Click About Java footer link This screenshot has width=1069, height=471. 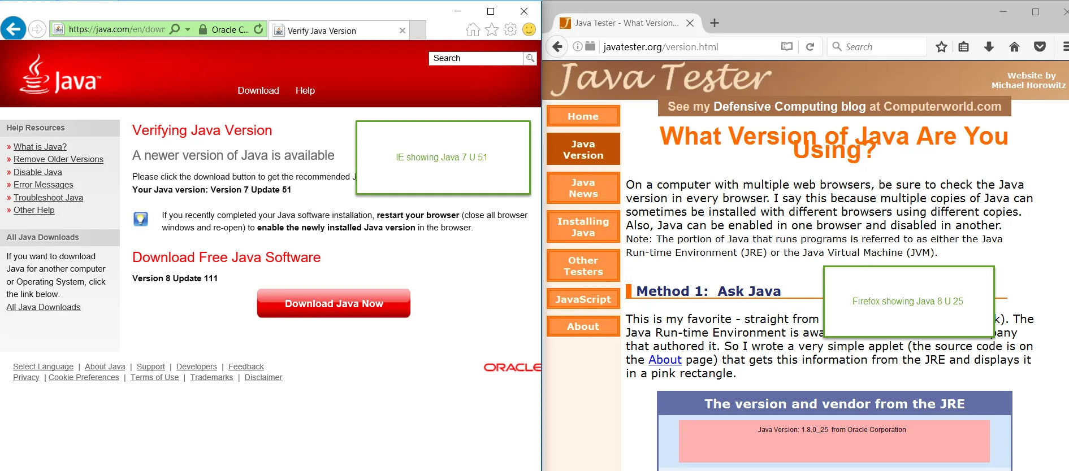tap(105, 367)
